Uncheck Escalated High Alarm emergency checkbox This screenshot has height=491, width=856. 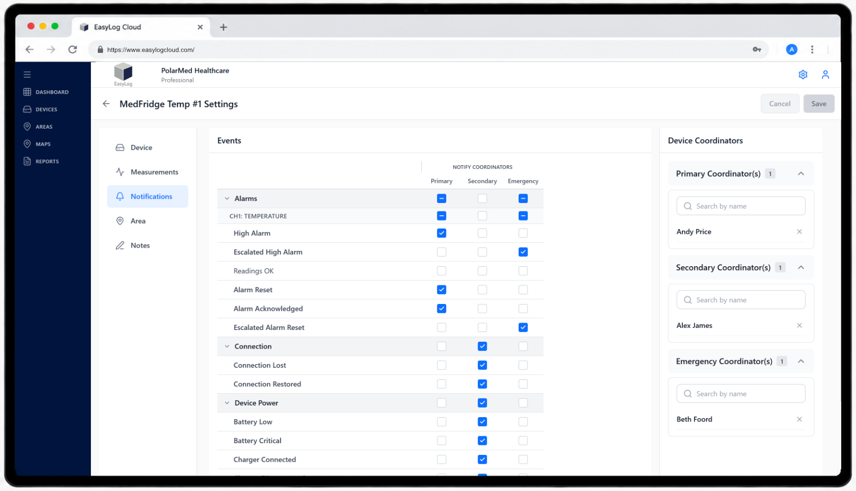pos(523,252)
